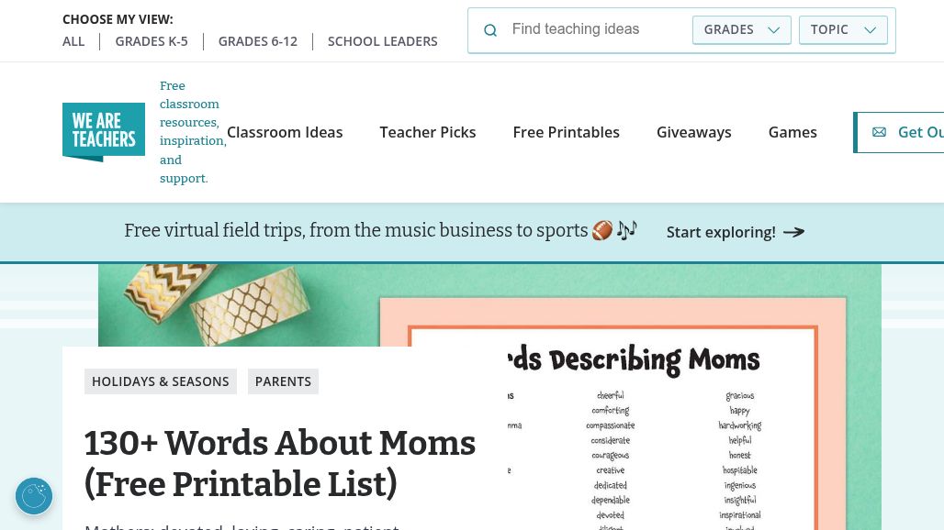Click the envelope newsletter icon
This screenshot has width=944, height=530.
[879, 132]
